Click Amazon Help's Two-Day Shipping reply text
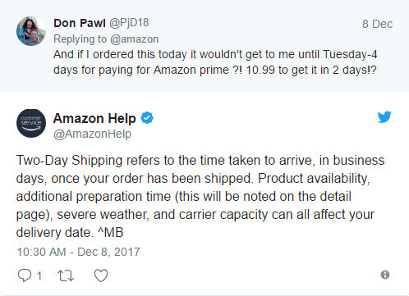Viewport: 409px width, 296px height. [200, 197]
